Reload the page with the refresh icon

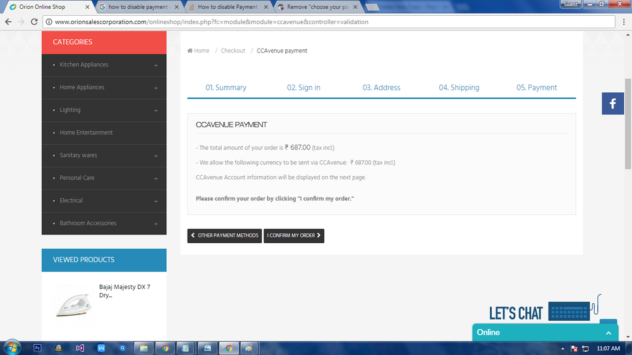point(34,21)
